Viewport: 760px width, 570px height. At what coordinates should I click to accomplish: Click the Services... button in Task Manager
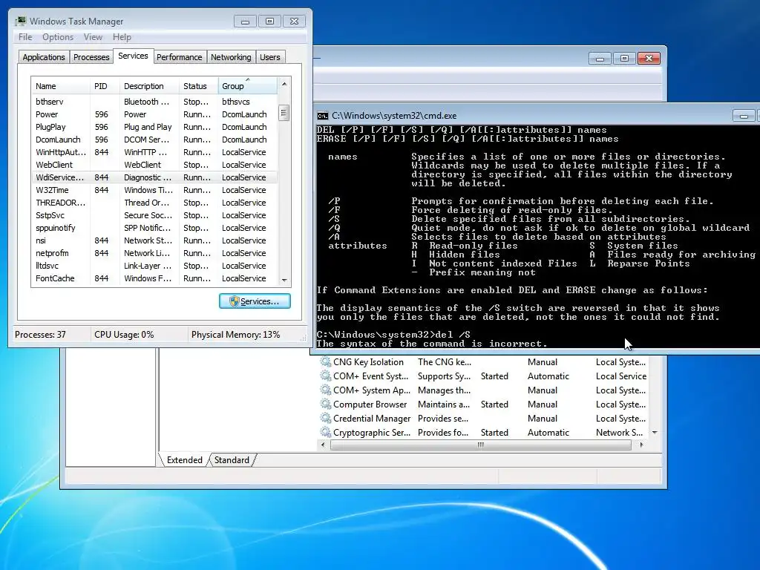click(255, 301)
